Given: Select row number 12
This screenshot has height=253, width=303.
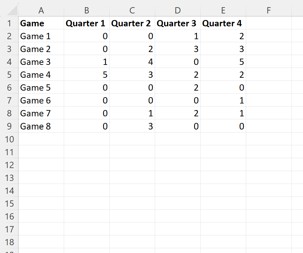Looking at the screenshot, I should [9, 165].
